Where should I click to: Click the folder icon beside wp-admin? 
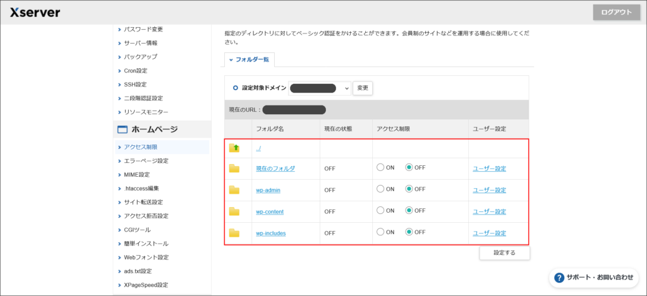(234, 189)
